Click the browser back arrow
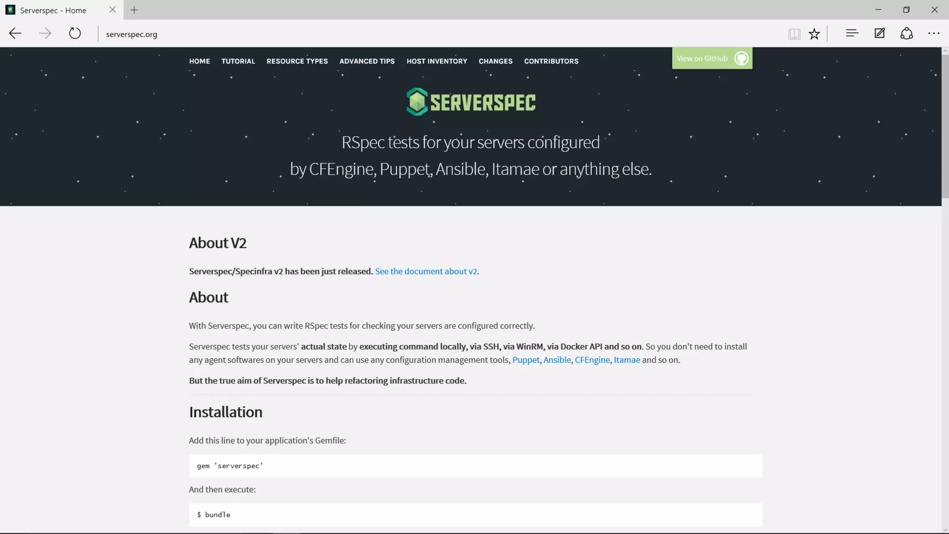This screenshot has height=534, width=949. [15, 33]
